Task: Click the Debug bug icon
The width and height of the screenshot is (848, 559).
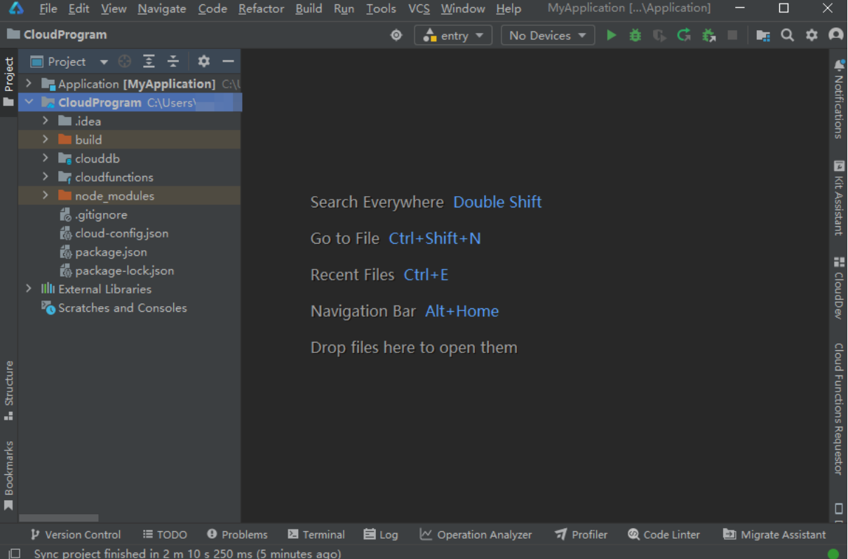Action: pyautogui.click(x=635, y=35)
